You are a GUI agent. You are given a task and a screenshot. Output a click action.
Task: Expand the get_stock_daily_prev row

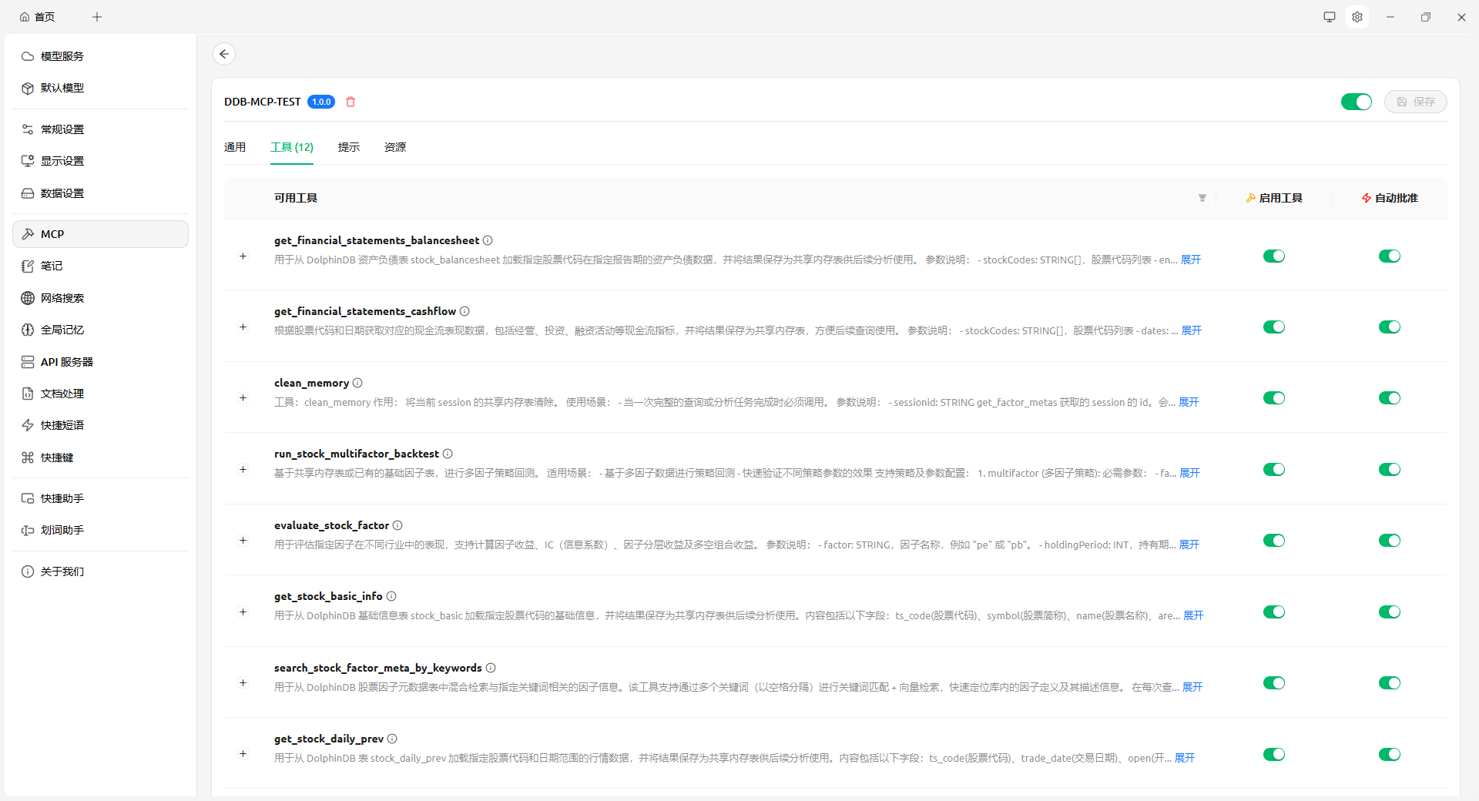point(243,754)
